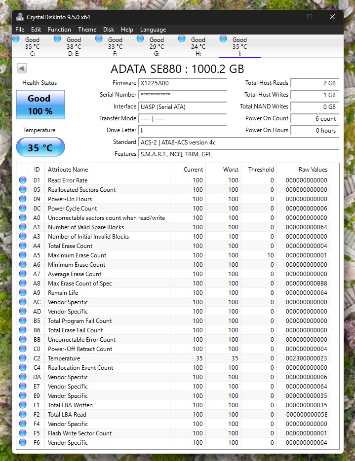Click the CrystalDiskInfo app icon in title bar
Viewport: 355px width, 461px height.
[x=20, y=17]
